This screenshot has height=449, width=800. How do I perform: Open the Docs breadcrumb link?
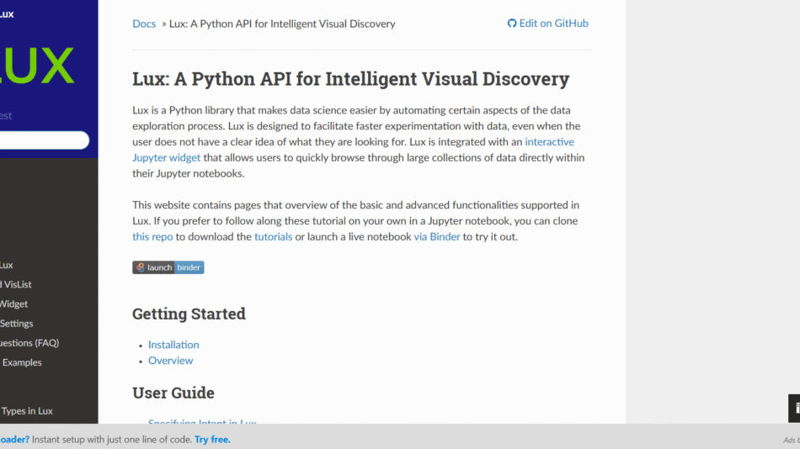point(144,24)
